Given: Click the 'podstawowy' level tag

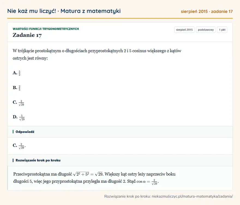Looking at the screenshot, I should point(206,30).
